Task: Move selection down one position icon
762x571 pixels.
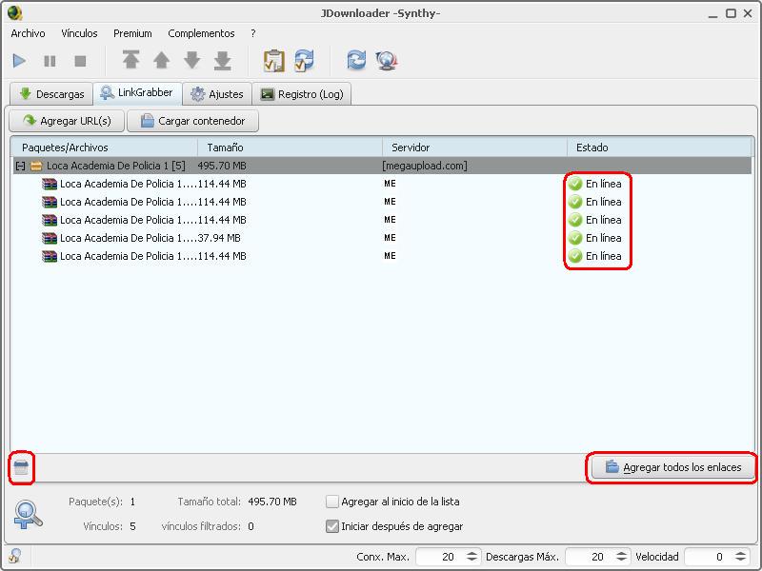Action: click(x=192, y=60)
